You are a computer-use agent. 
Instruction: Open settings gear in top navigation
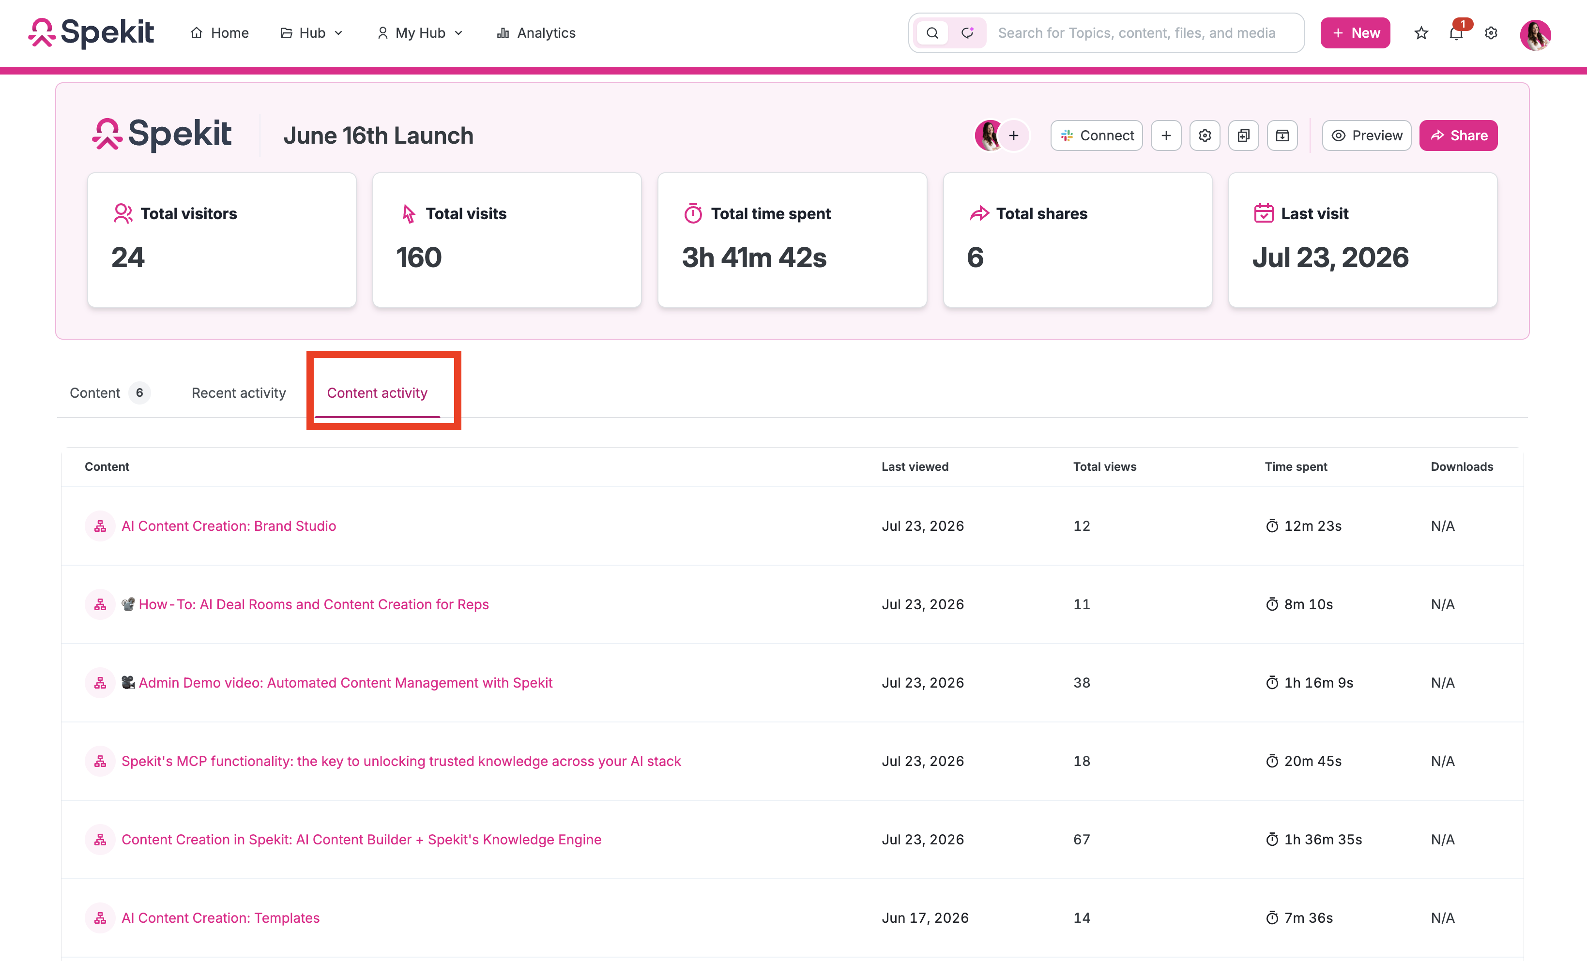(1491, 33)
